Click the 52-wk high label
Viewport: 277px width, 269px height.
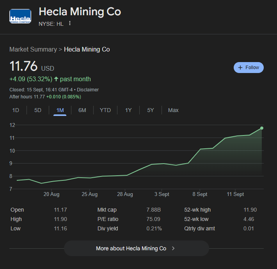[x=197, y=210]
